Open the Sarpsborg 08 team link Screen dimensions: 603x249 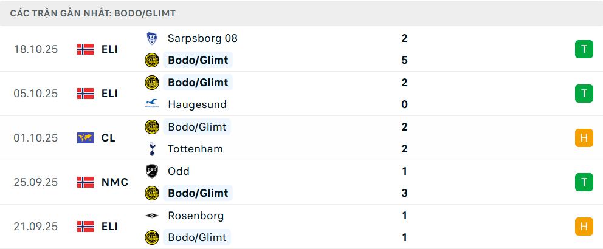click(x=202, y=38)
